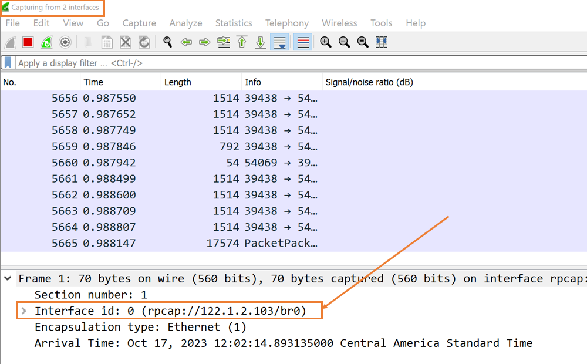Open the Tools menu
Image resolution: width=587 pixels, height=364 pixels.
(382, 23)
